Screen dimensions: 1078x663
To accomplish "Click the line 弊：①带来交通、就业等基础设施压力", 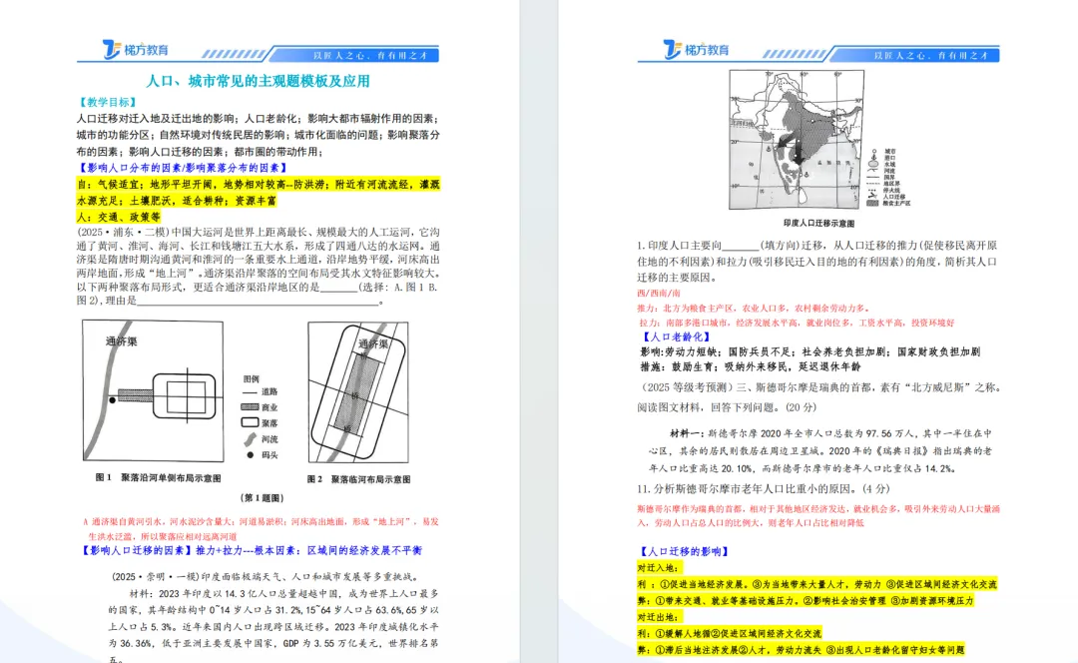I will click(806, 600).
